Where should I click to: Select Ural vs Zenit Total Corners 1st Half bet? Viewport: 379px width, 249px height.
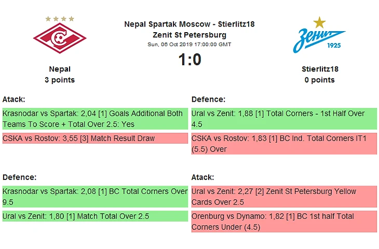pyautogui.click(x=284, y=119)
